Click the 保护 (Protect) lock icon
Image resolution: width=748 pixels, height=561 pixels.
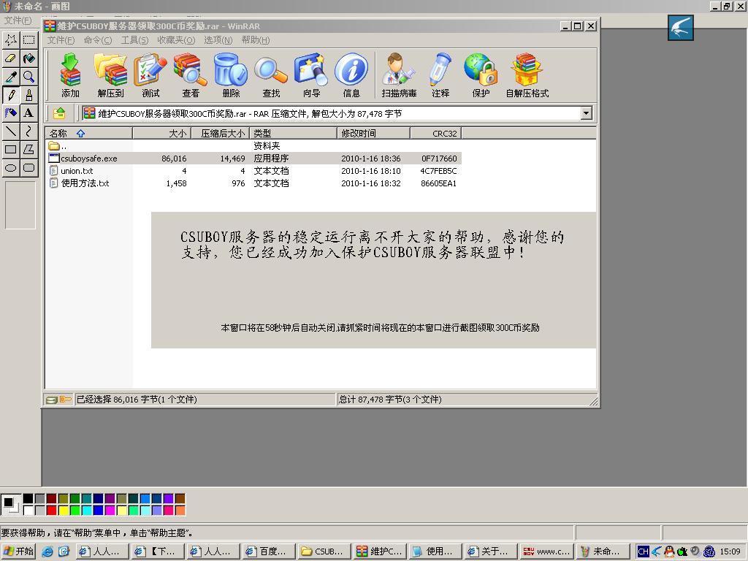(481, 75)
